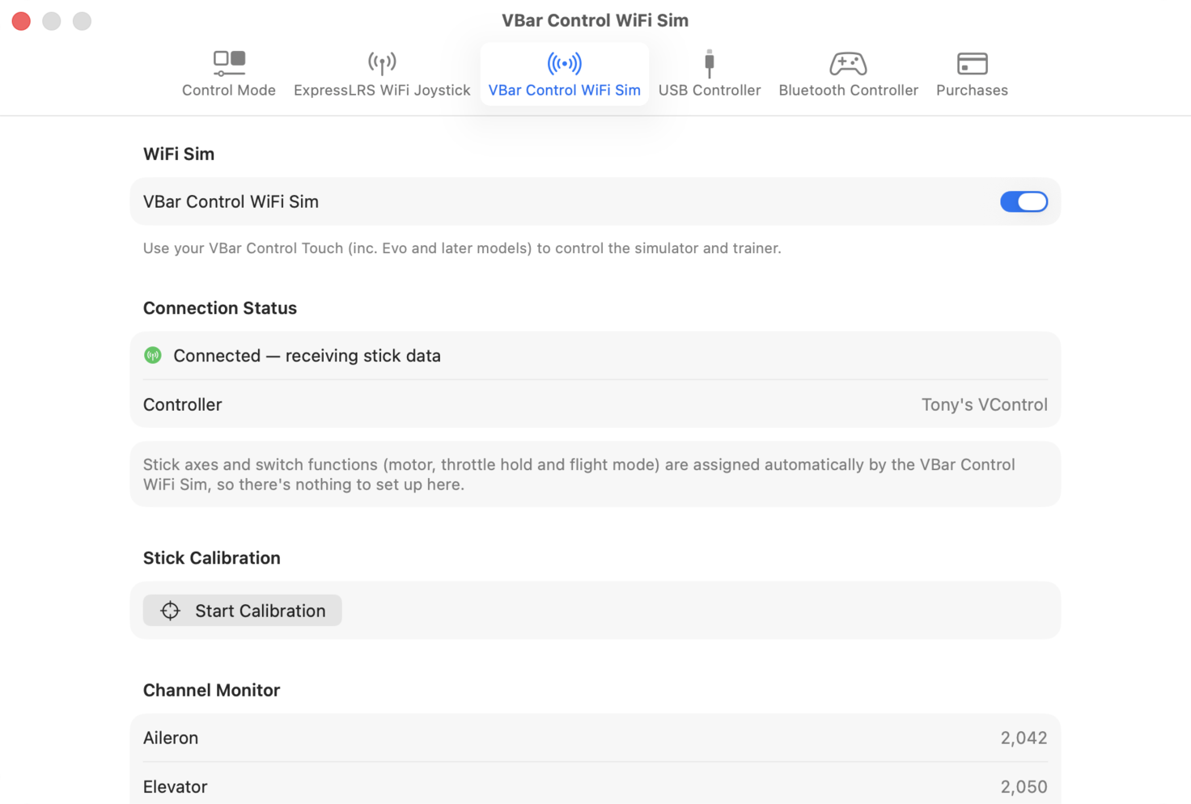This screenshot has width=1191, height=804.
Task: Switch to the USB Controller tab label
Action: point(710,90)
